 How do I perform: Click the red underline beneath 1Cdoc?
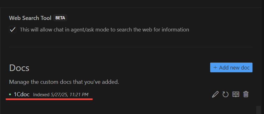[x=49, y=99]
